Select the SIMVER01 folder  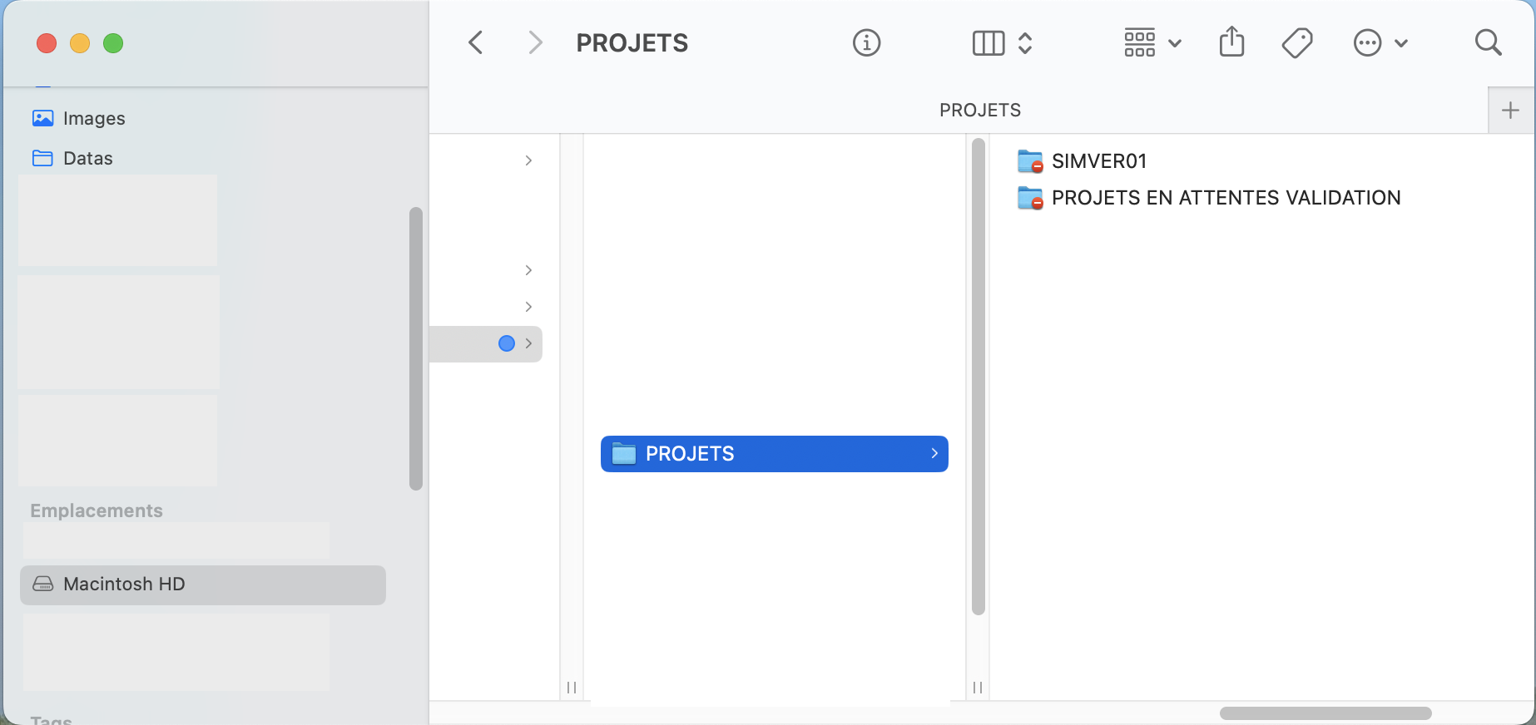point(1098,161)
